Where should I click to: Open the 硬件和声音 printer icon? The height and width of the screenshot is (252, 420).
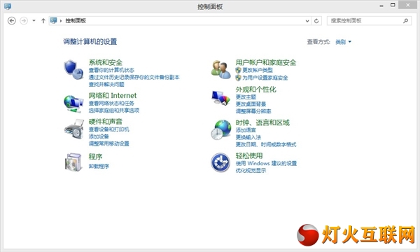click(x=74, y=129)
